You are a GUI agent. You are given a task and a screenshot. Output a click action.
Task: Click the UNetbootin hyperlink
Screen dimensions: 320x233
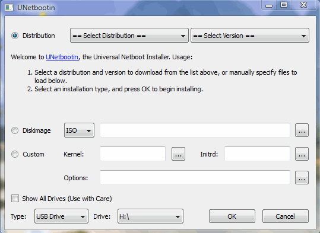[62, 57]
